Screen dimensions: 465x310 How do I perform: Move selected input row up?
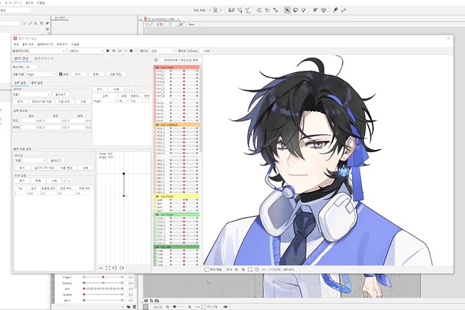(x=127, y=89)
